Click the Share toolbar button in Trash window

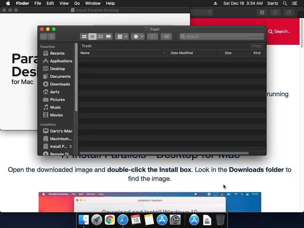[x=153, y=37]
